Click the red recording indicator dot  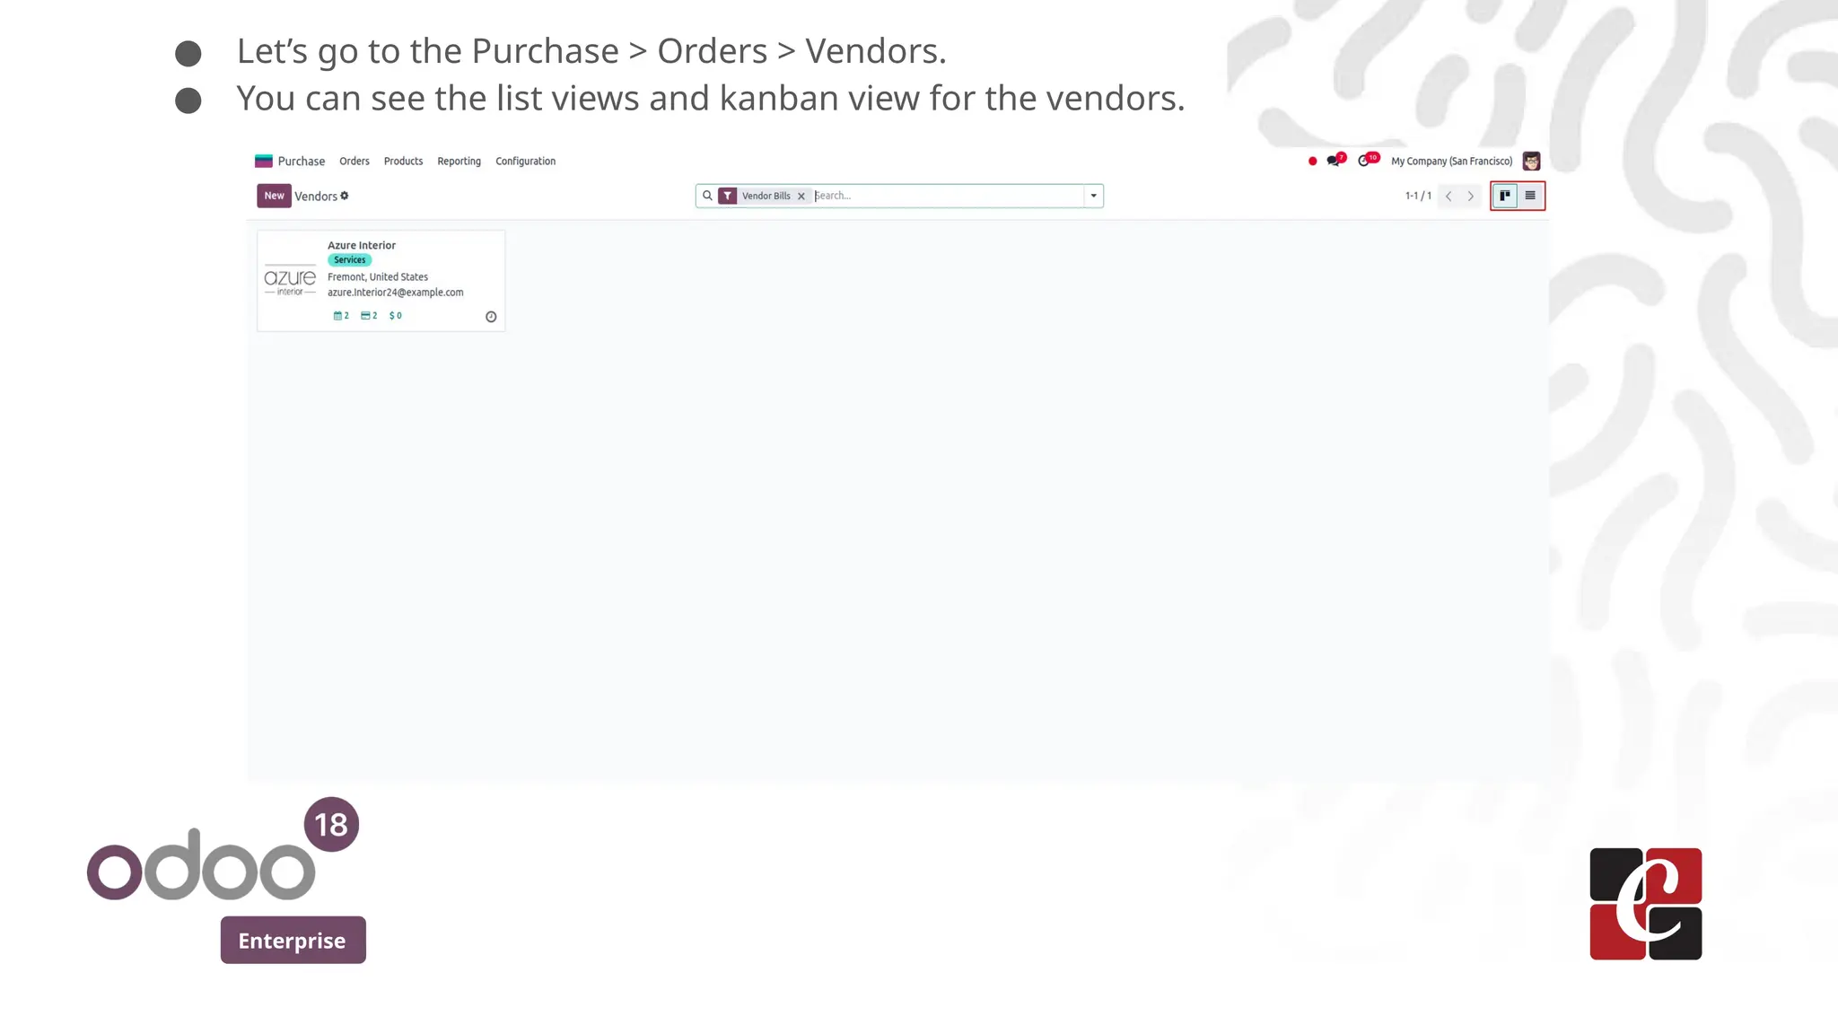coord(1312,162)
